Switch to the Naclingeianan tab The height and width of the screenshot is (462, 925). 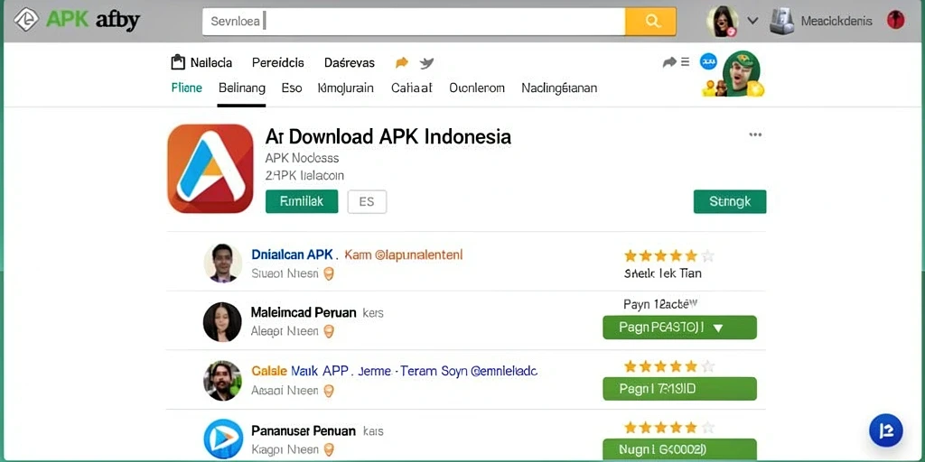click(559, 88)
